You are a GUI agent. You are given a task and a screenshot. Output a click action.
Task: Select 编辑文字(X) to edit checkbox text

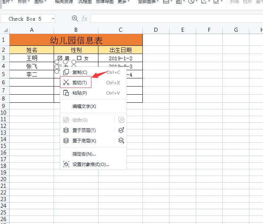93,106
